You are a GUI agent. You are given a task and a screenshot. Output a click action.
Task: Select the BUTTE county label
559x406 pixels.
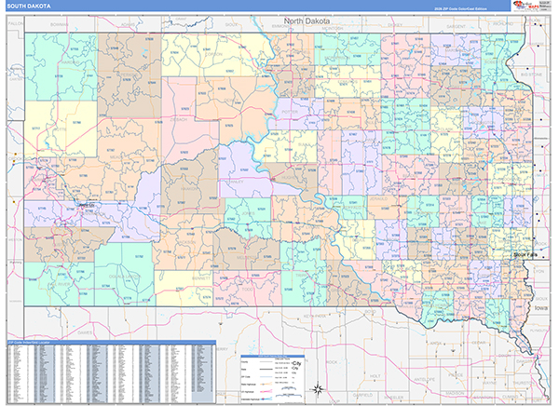[x=61, y=129]
